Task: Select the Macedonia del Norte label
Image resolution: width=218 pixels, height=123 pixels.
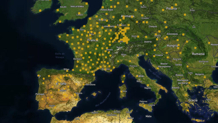Action: 183,82
